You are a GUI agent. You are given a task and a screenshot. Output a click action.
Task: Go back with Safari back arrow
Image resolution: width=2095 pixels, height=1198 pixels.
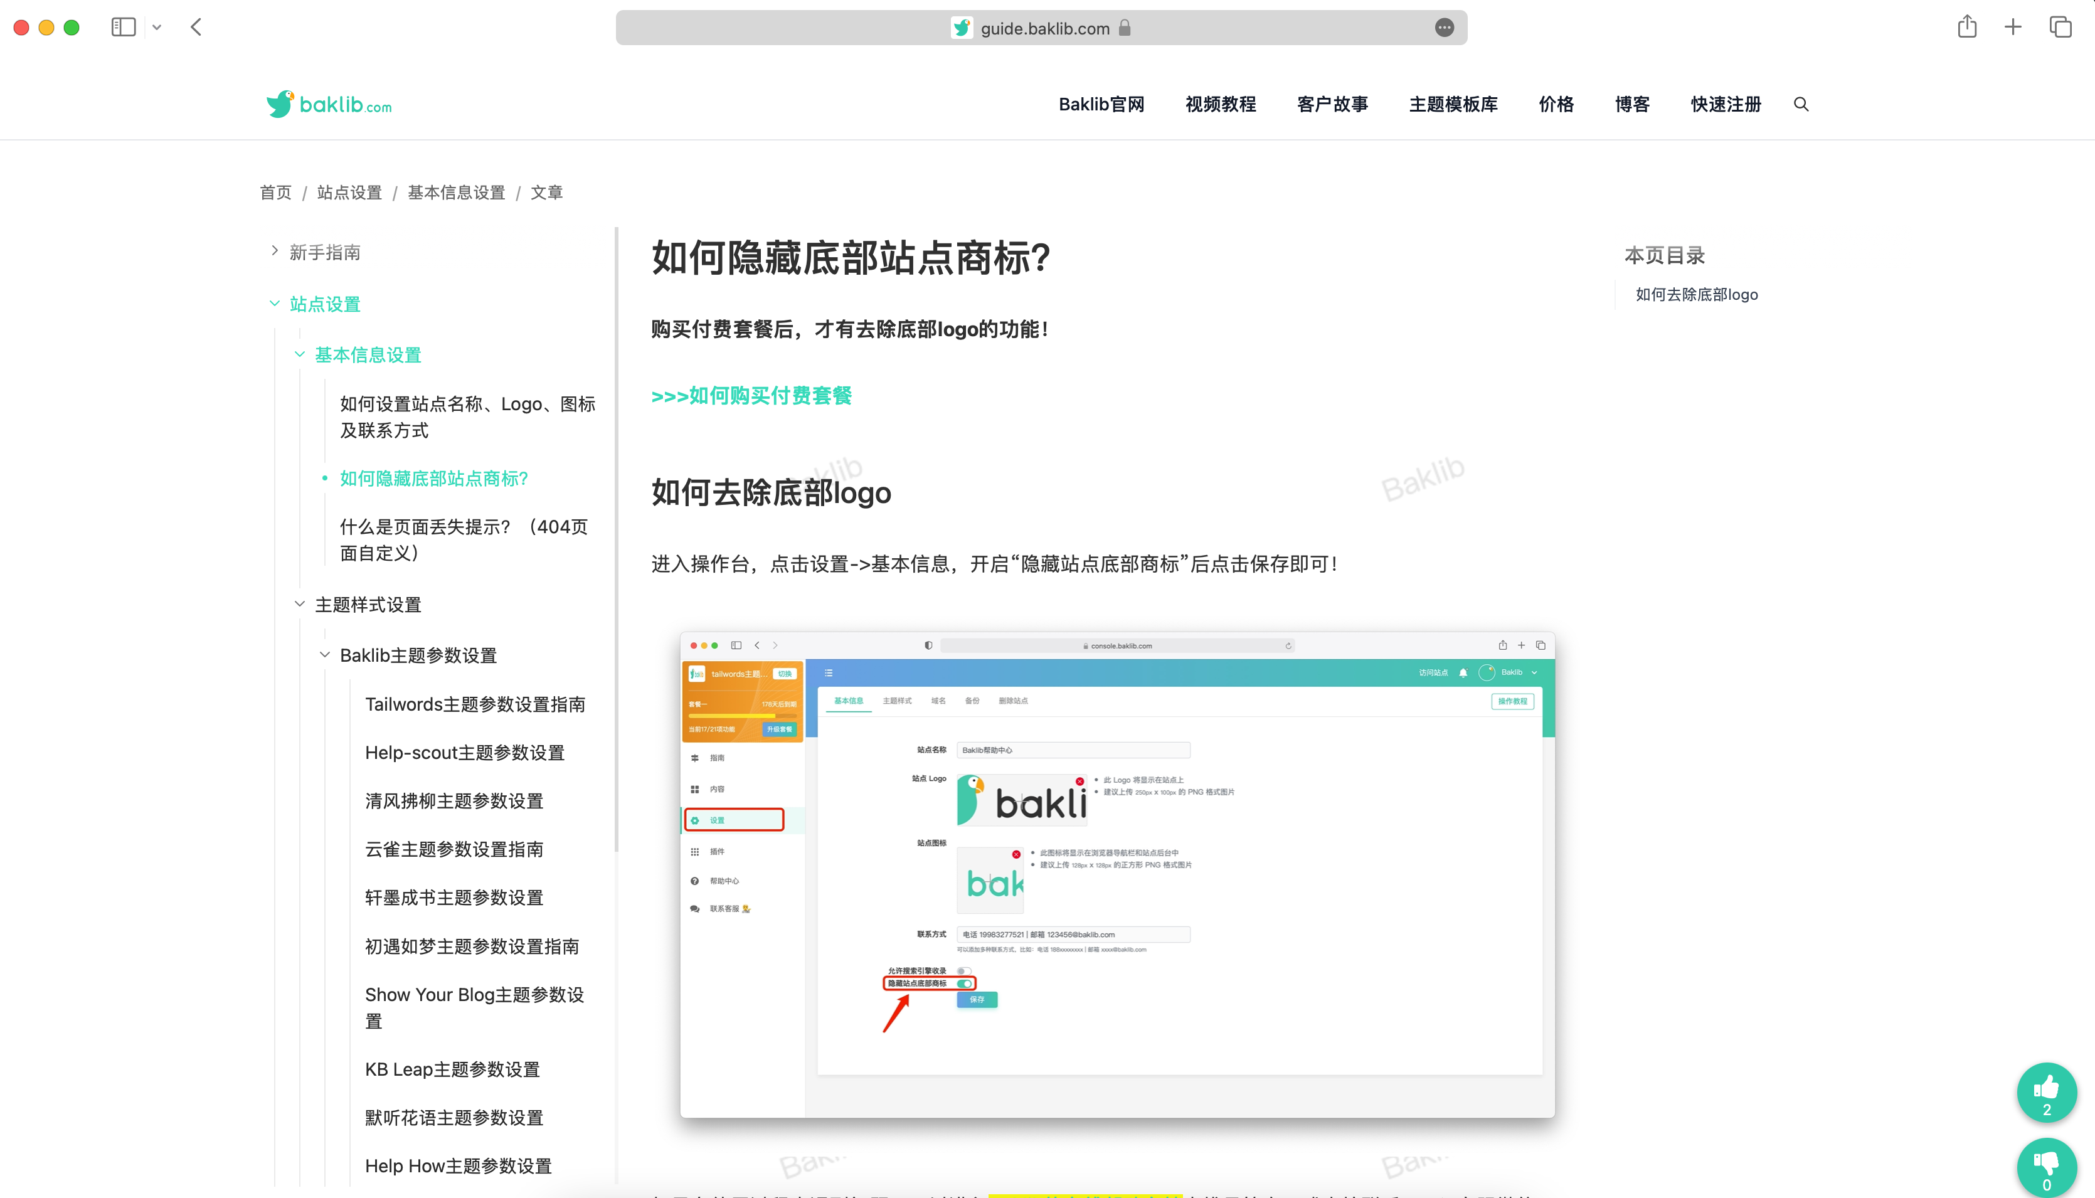click(x=196, y=27)
